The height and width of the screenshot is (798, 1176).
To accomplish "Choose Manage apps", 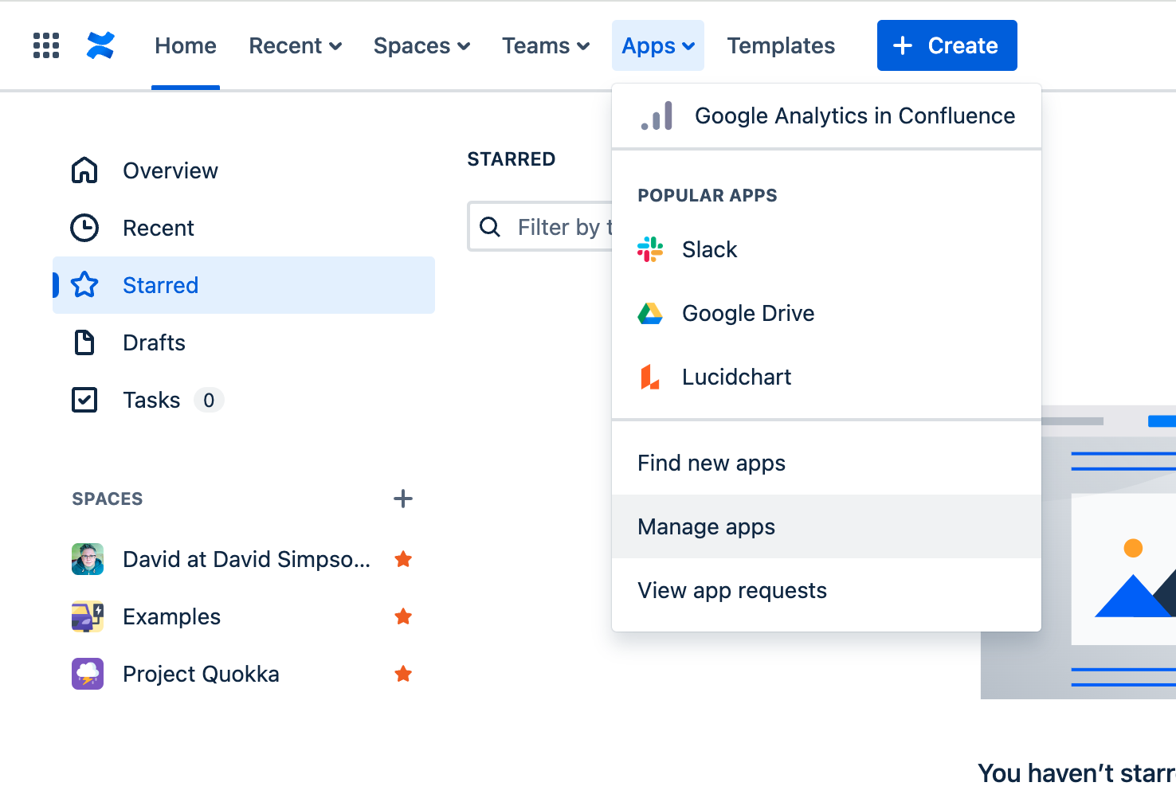I will (x=826, y=526).
